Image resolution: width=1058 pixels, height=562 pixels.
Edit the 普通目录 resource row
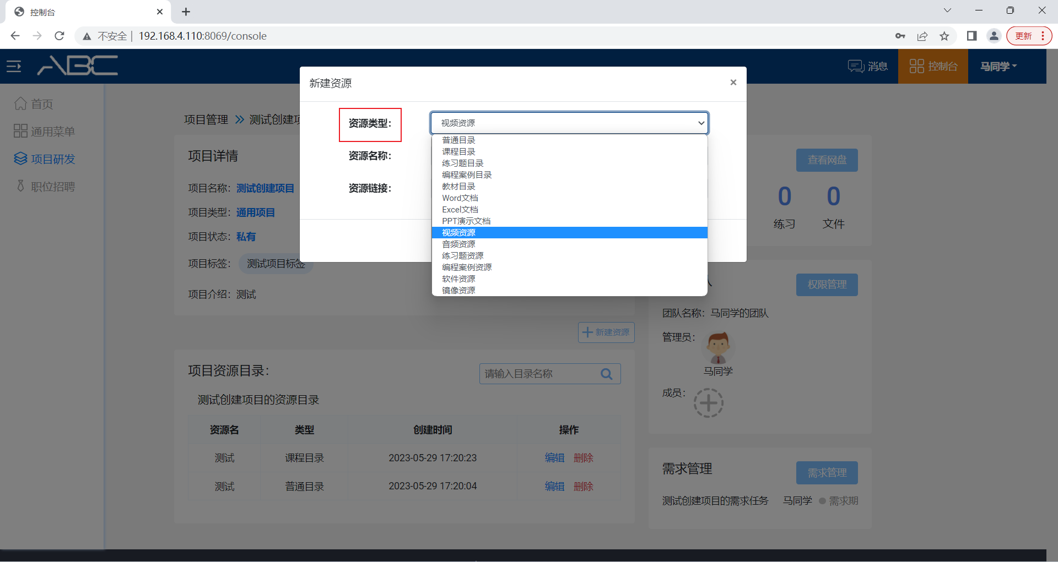554,487
